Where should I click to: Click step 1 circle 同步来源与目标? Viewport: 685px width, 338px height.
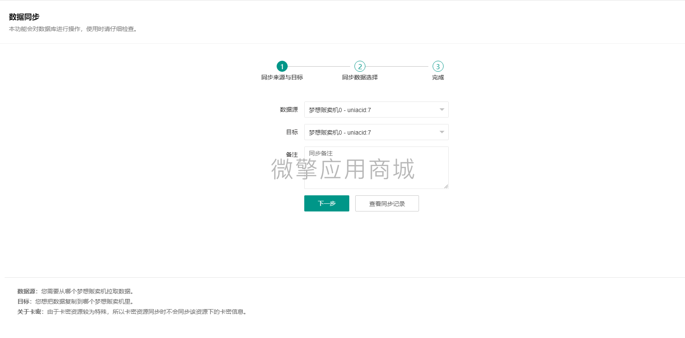click(282, 67)
